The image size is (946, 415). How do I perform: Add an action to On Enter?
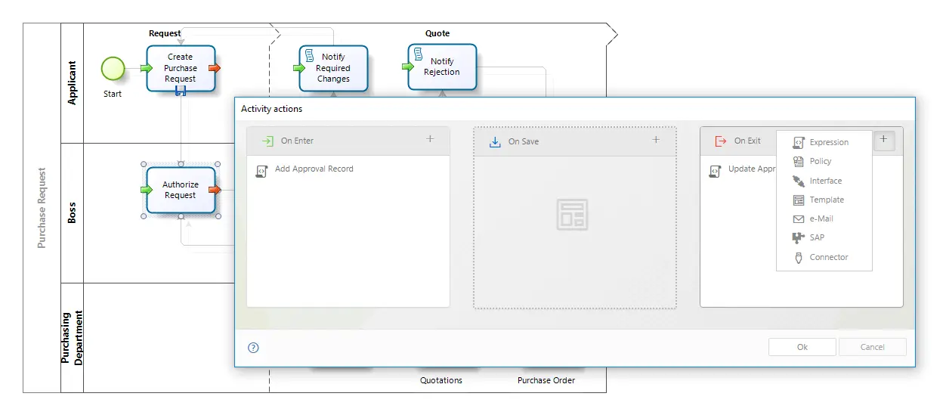pyautogui.click(x=430, y=139)
